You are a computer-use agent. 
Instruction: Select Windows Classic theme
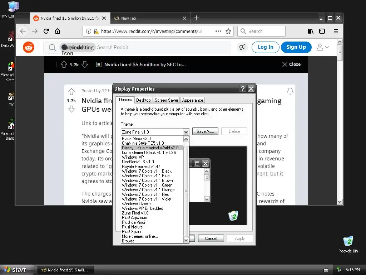[x=152, y=204]
